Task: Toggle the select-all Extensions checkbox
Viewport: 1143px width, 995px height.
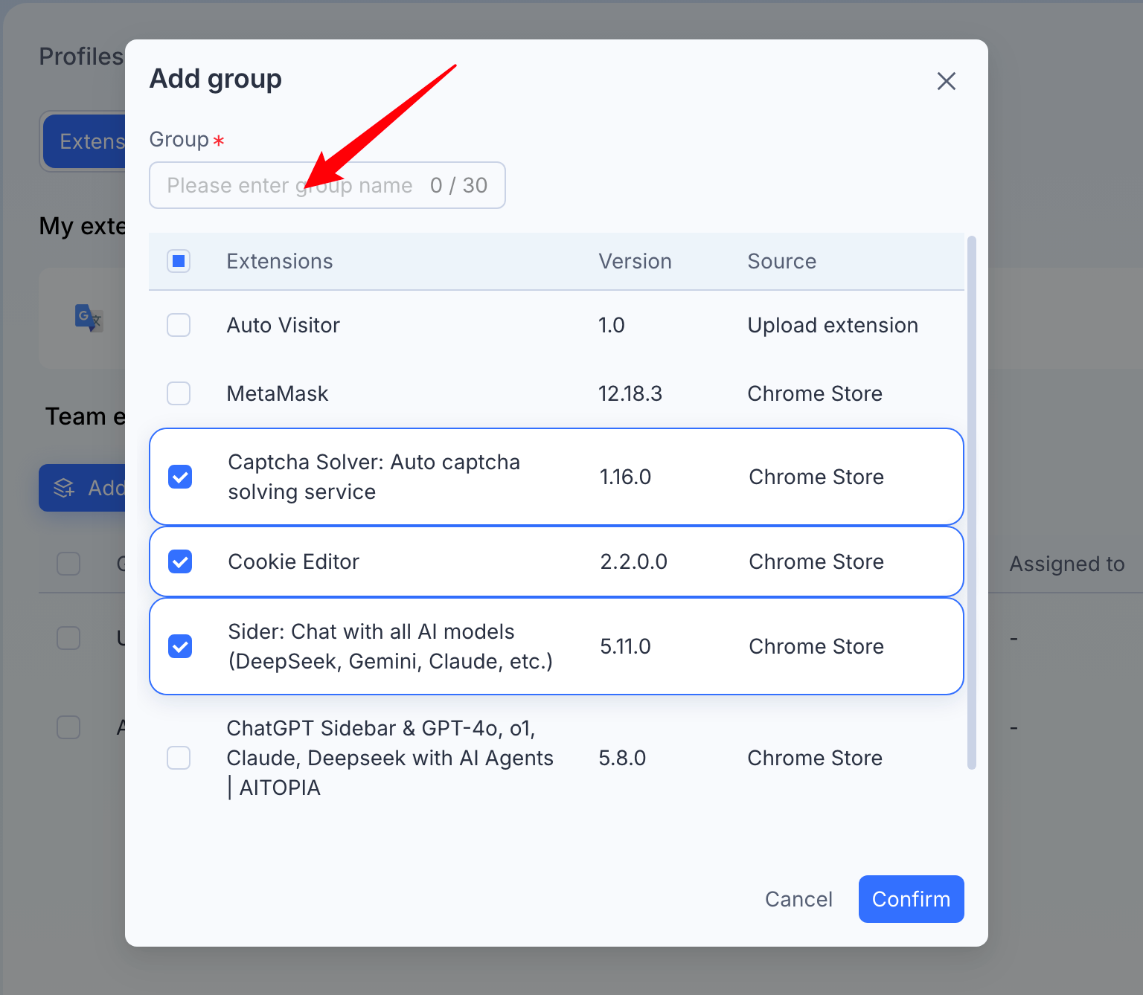Action: pos(179,261)
